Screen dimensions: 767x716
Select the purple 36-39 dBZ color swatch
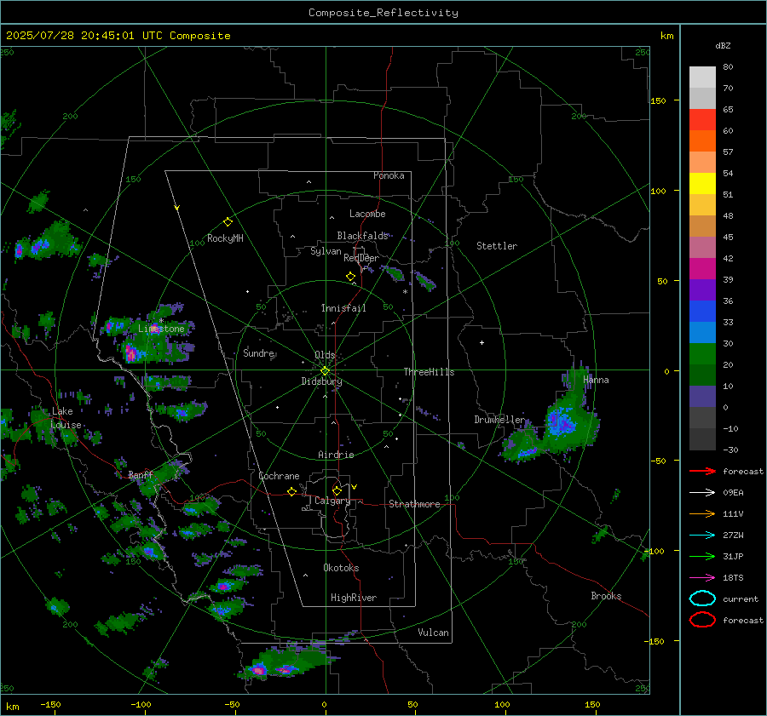coord(702,289)
